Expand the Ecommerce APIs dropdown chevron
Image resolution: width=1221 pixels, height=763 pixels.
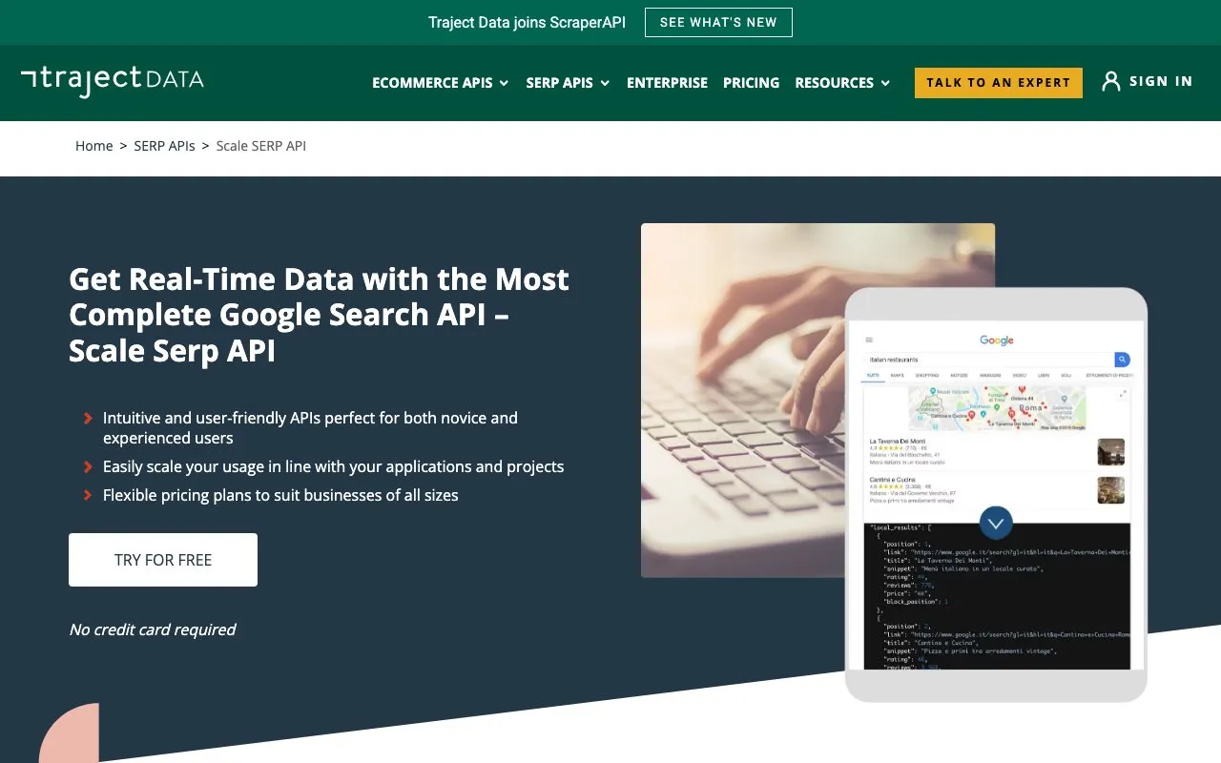(504, 83)
